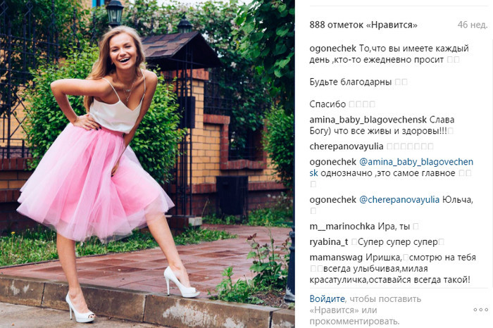Open m__marinochka commenter profile
Image resolution: width=493 pixels, height=328 pixels.
coord(342,226)
